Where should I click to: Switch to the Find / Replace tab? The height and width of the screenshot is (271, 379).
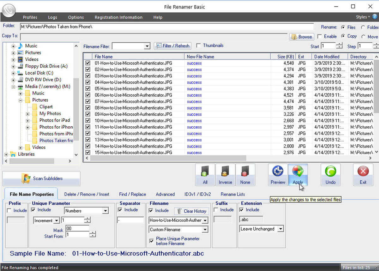132,194
